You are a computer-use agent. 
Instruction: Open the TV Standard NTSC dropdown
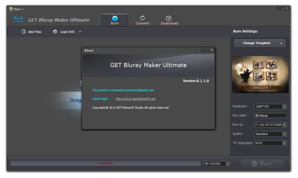tap(270, 143)
